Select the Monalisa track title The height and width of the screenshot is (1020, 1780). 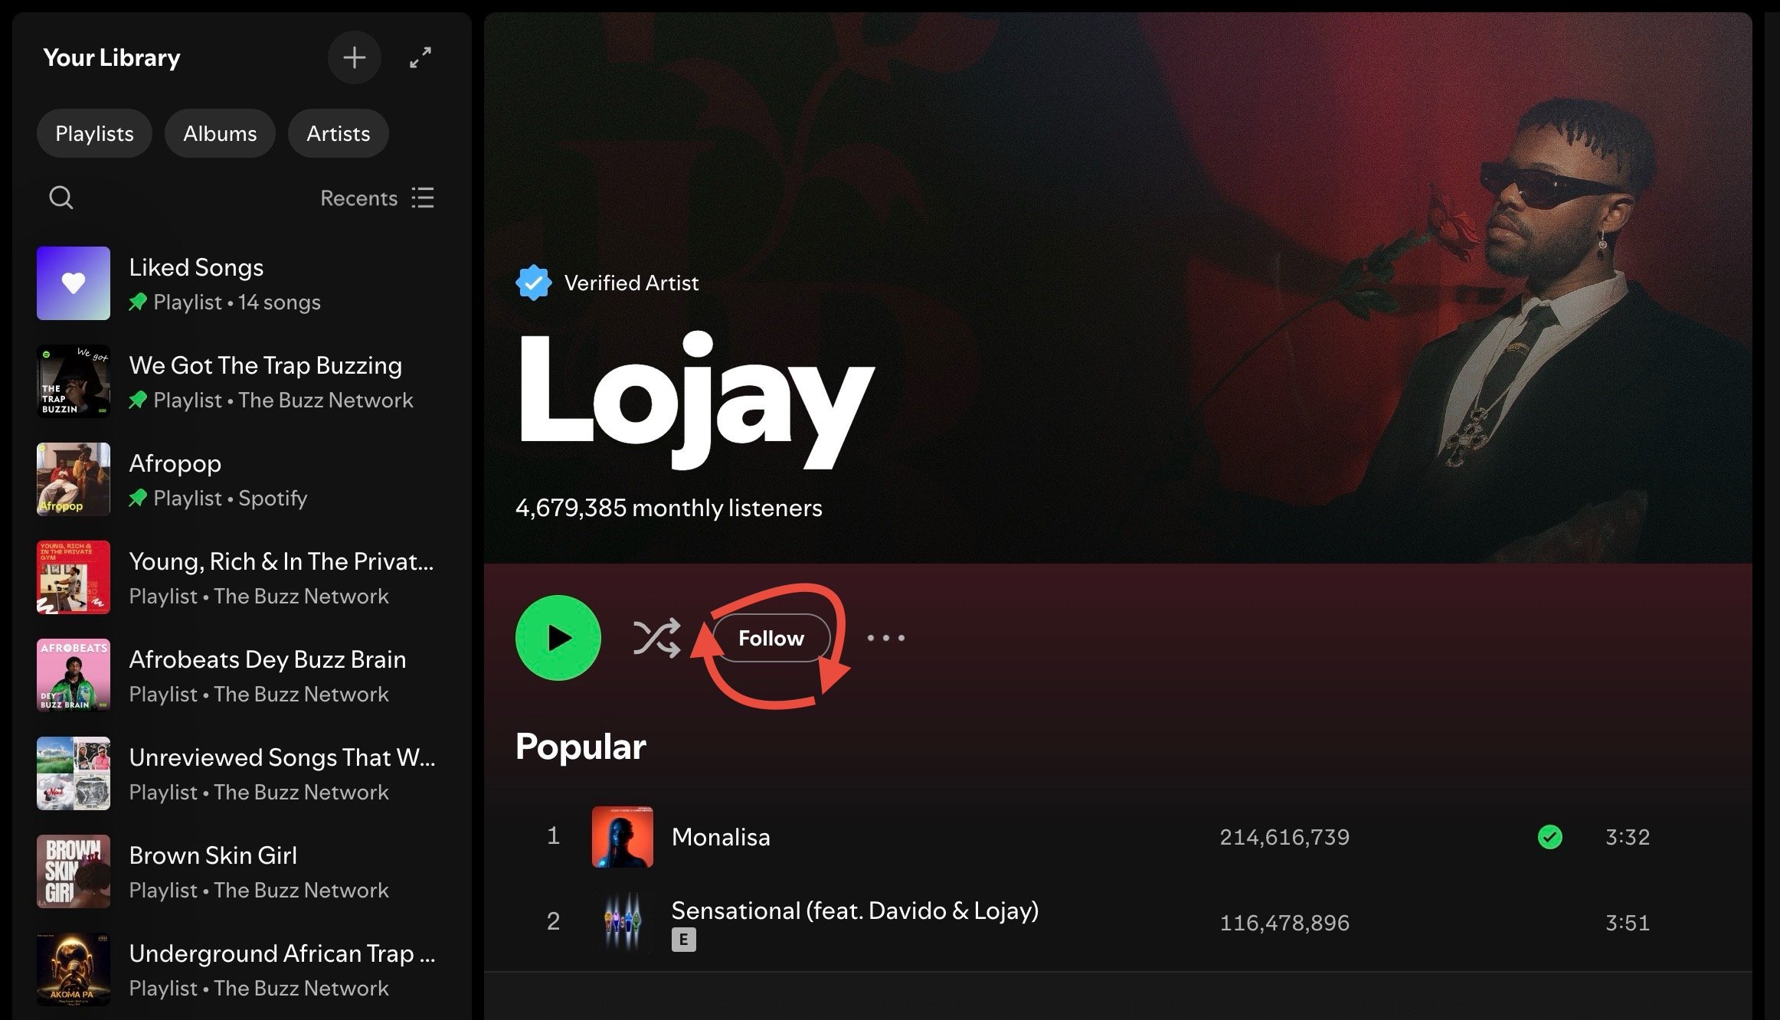[x=721, y=837]
